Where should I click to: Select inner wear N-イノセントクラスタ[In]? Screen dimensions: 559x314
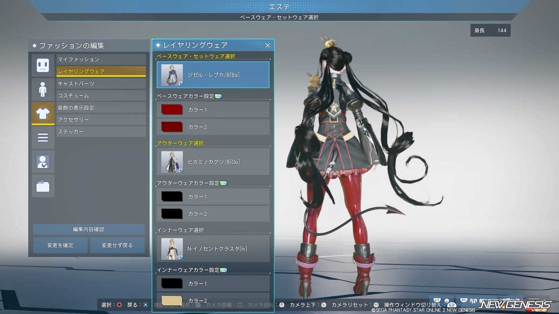click(x=213, y=248)
